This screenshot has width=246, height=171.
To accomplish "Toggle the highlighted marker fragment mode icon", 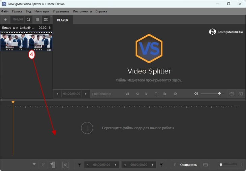I will [52, 165].
